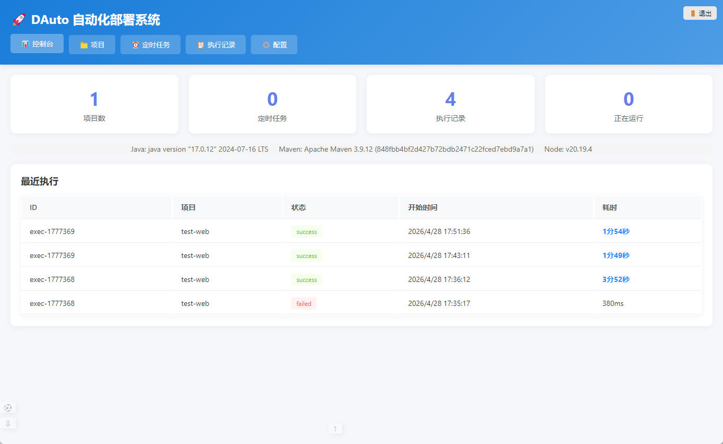
Task: Click the success badge in 17:43:11 row
Action: pos(307,255)
